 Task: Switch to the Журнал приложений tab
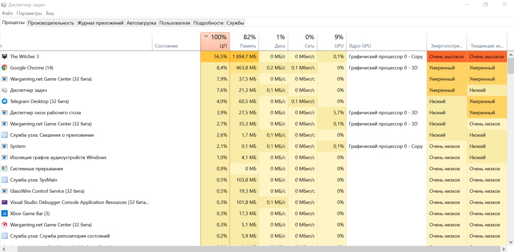(x=100, y=23)
